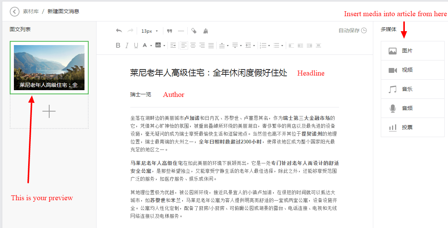Image resolution: width=448 pixels, height=228 pixels.
Task: Insert 图片 from the media panel
Action: [x=413, y=51]
